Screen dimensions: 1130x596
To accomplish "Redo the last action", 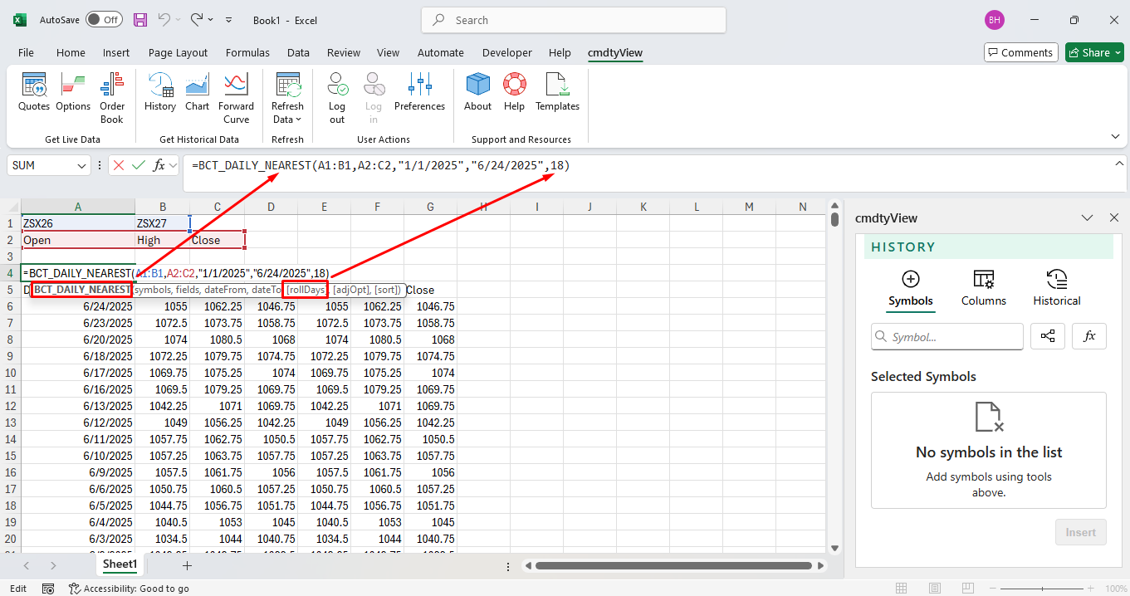I will pyautogui.click(x=196, y=20).
